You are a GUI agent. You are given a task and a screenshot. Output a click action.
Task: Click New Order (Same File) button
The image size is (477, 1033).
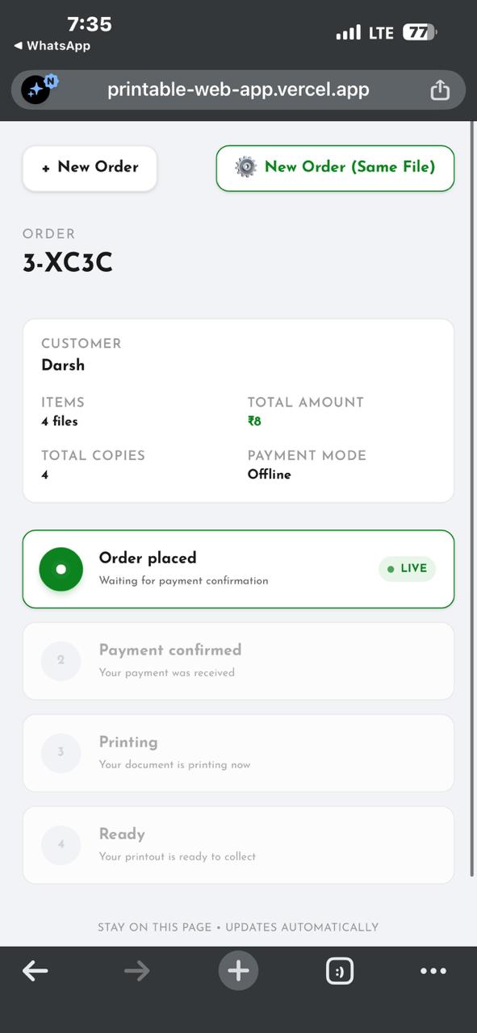[335, 168]
